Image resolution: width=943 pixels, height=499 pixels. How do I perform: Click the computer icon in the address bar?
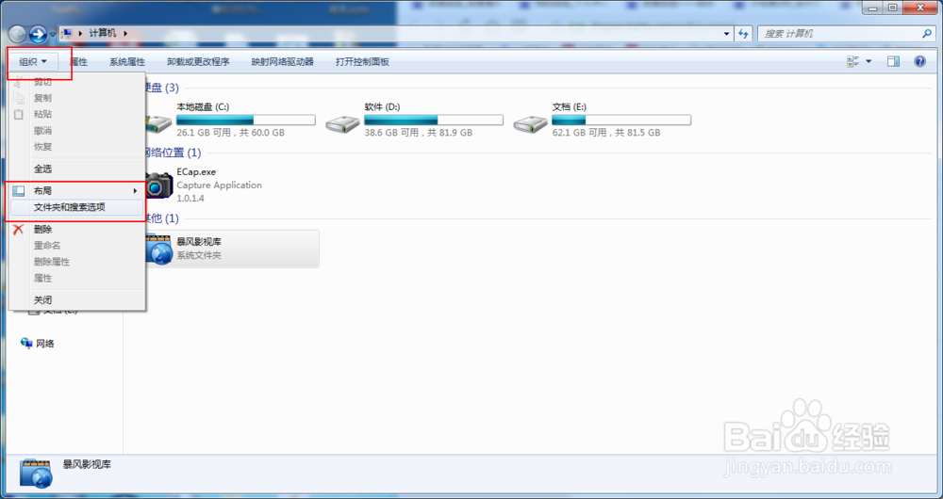pos(67,34)
